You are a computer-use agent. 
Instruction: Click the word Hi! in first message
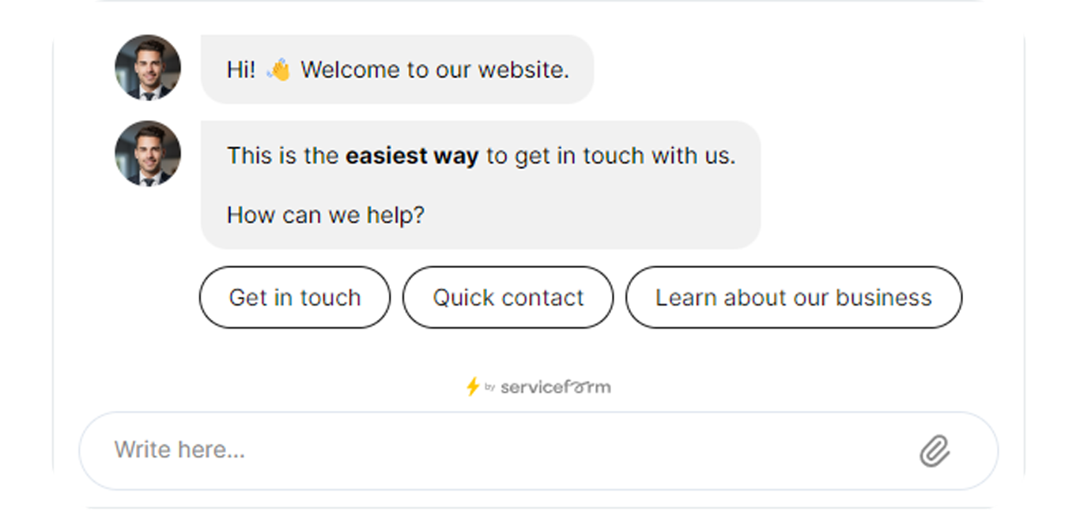241,70
